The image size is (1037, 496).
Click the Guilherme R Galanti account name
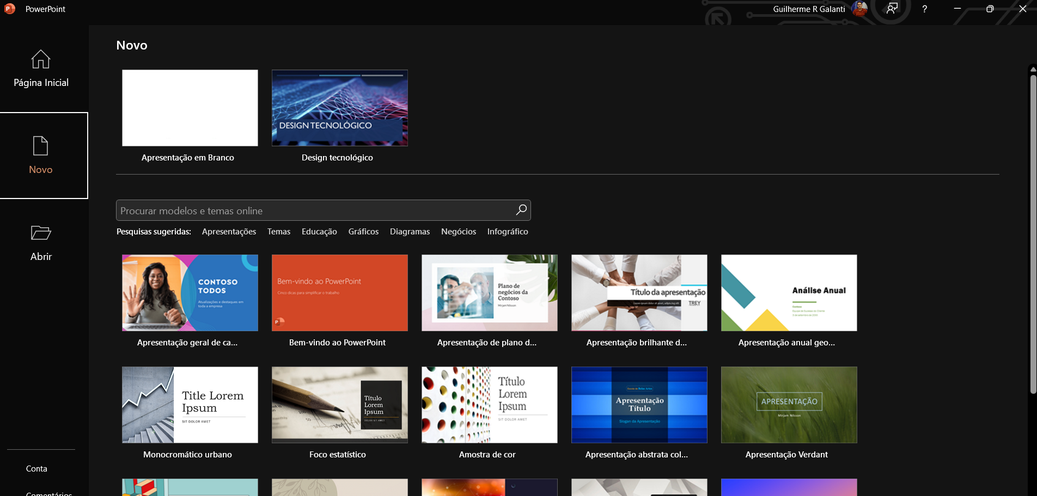[x=809, y=9]
